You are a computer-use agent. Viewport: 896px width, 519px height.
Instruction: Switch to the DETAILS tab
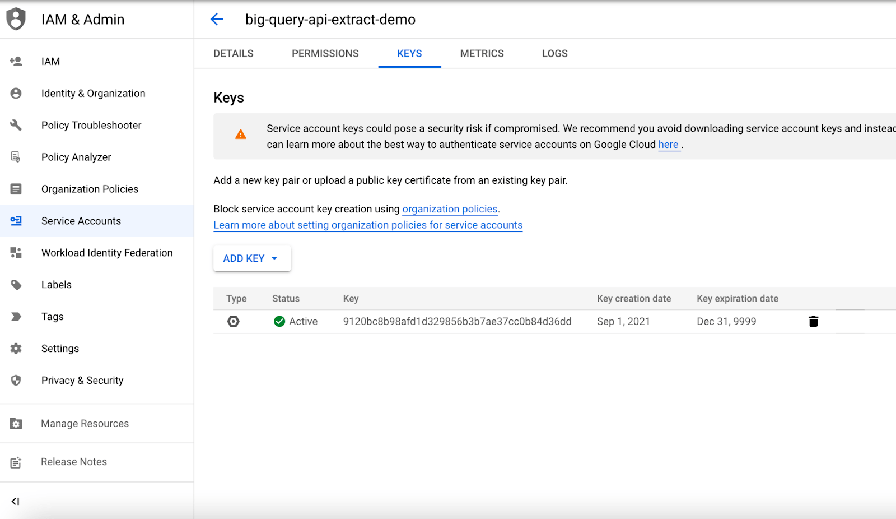[234, 54]
